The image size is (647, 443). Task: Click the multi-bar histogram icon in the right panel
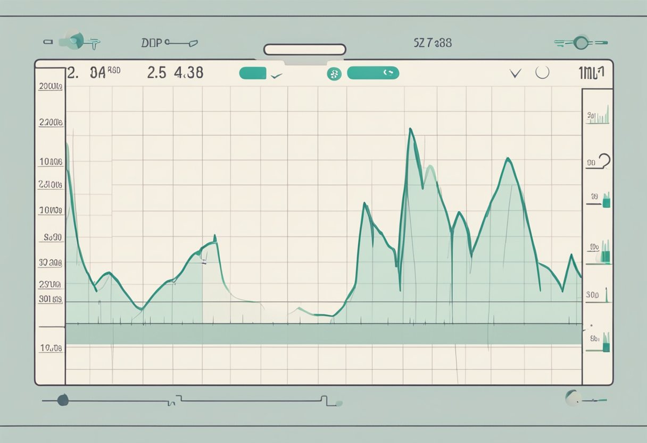pyautogui.click(x=598, y=116)
